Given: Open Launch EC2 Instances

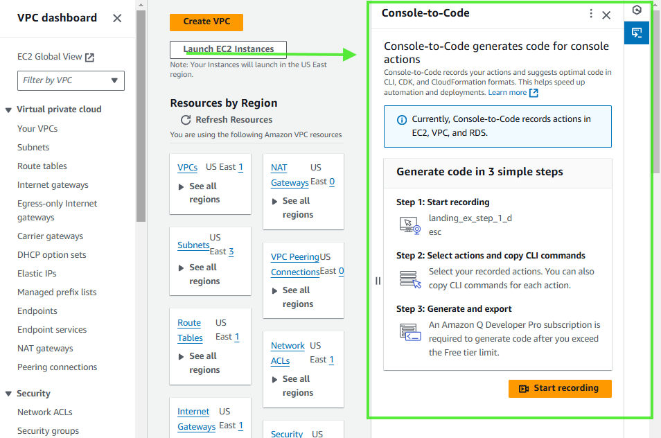Looking at the screenshot, I should click(228, 49).
